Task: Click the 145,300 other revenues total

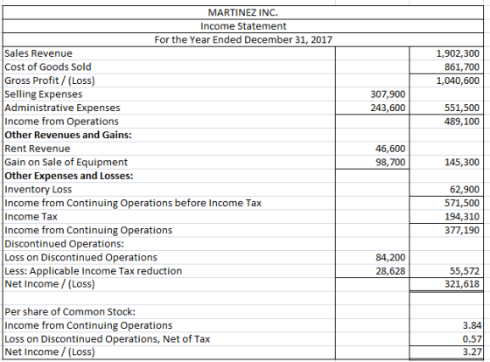Action: [x=462, y=162]
